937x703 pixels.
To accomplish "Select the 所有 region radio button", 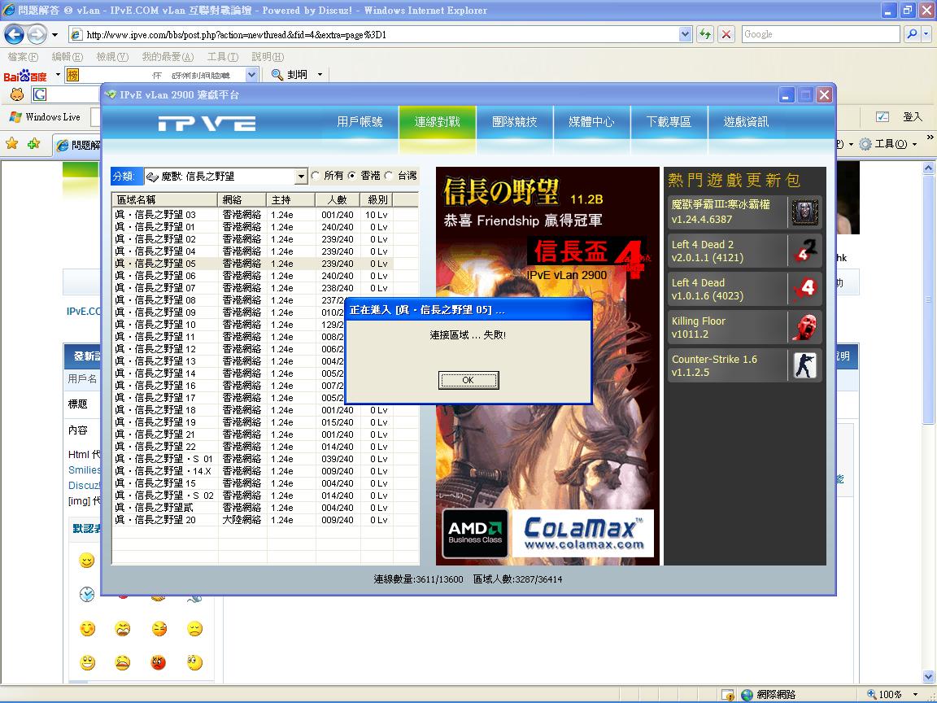I will click(316, 176).
